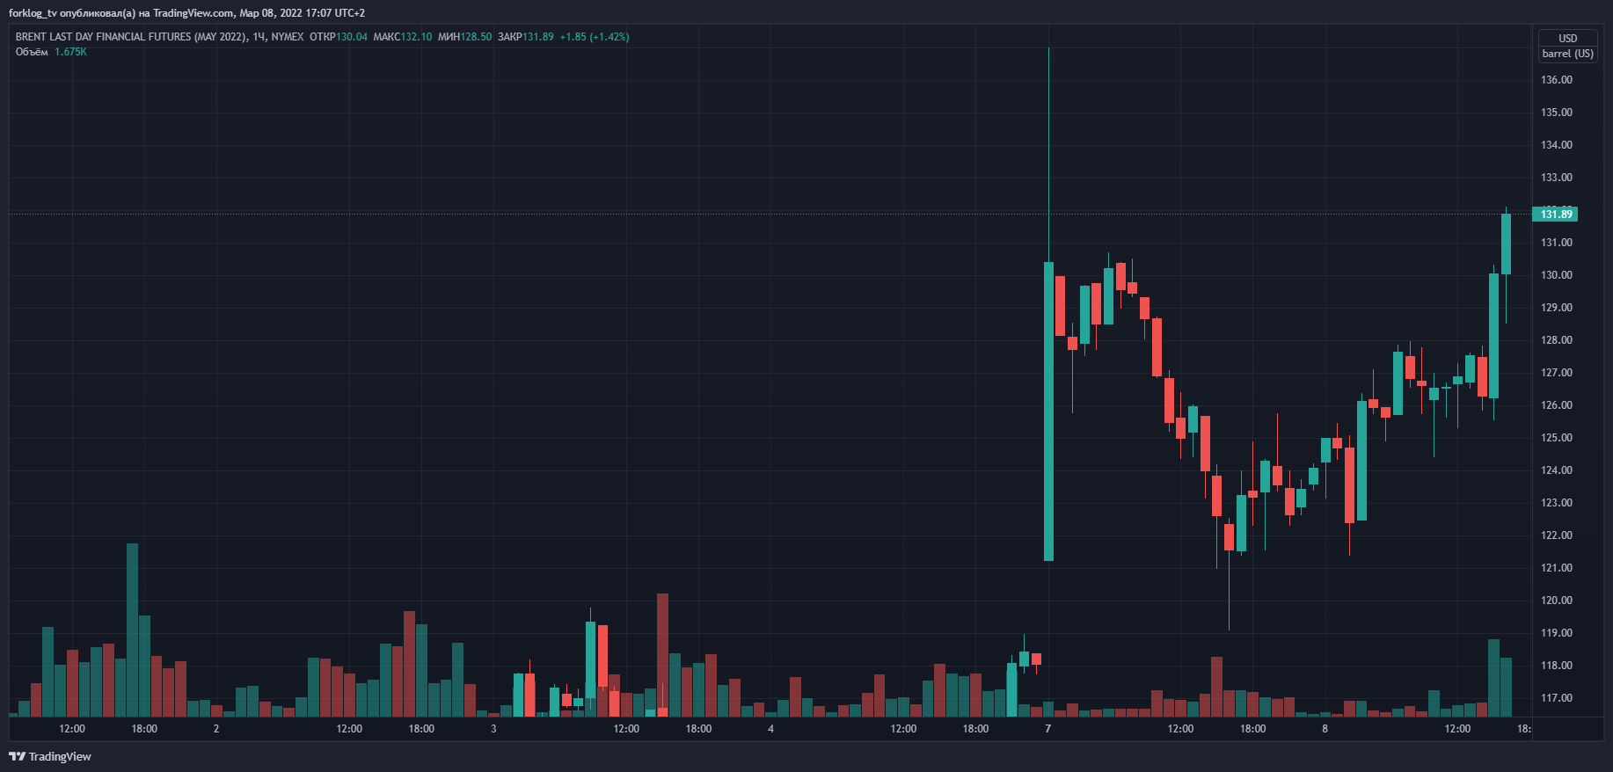Click the +1.85 (+1.42%) change value

[x=595, y=37]
